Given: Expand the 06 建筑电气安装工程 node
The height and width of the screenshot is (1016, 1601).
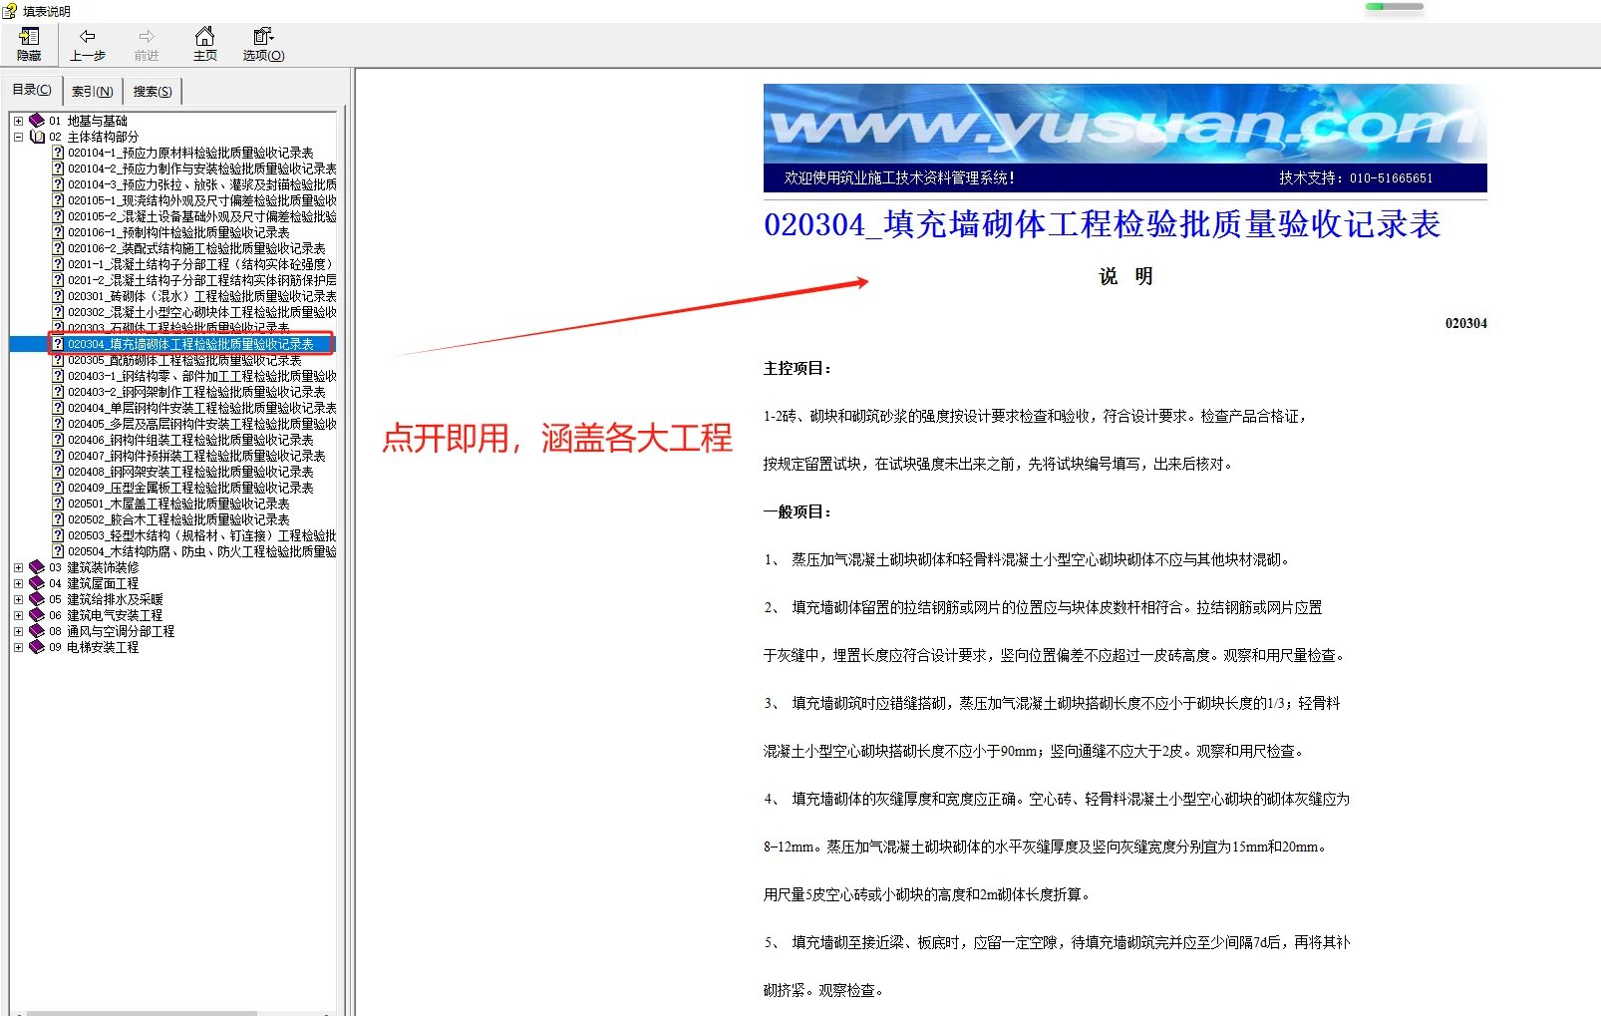Looking at the screenshot, I should [18, 615].
